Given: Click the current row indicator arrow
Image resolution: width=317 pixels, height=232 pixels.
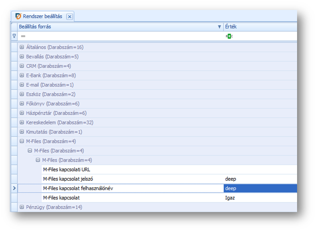Looking at the screenshot, I should pyautogui.click(x=14, y=188).
